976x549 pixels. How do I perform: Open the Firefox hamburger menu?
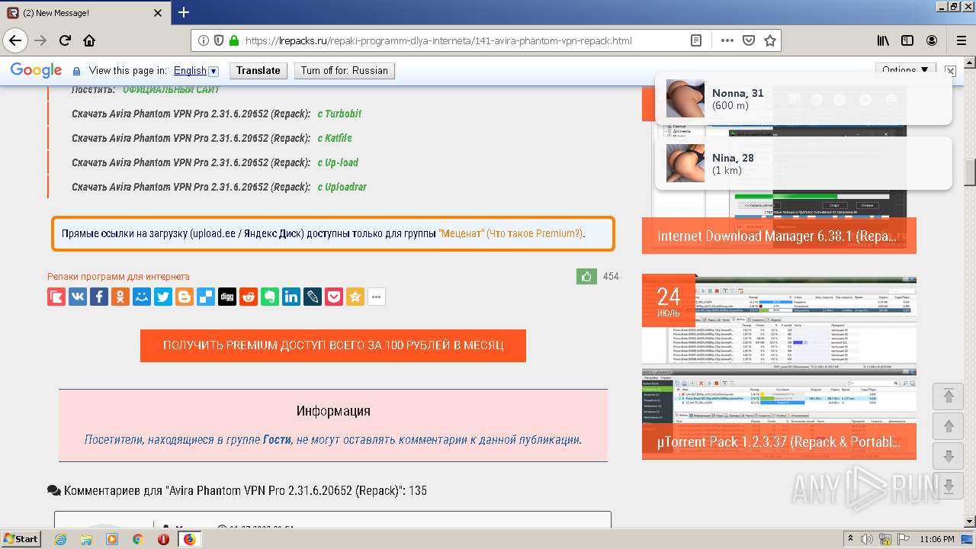pyautogui.click(x=961, y=40)
